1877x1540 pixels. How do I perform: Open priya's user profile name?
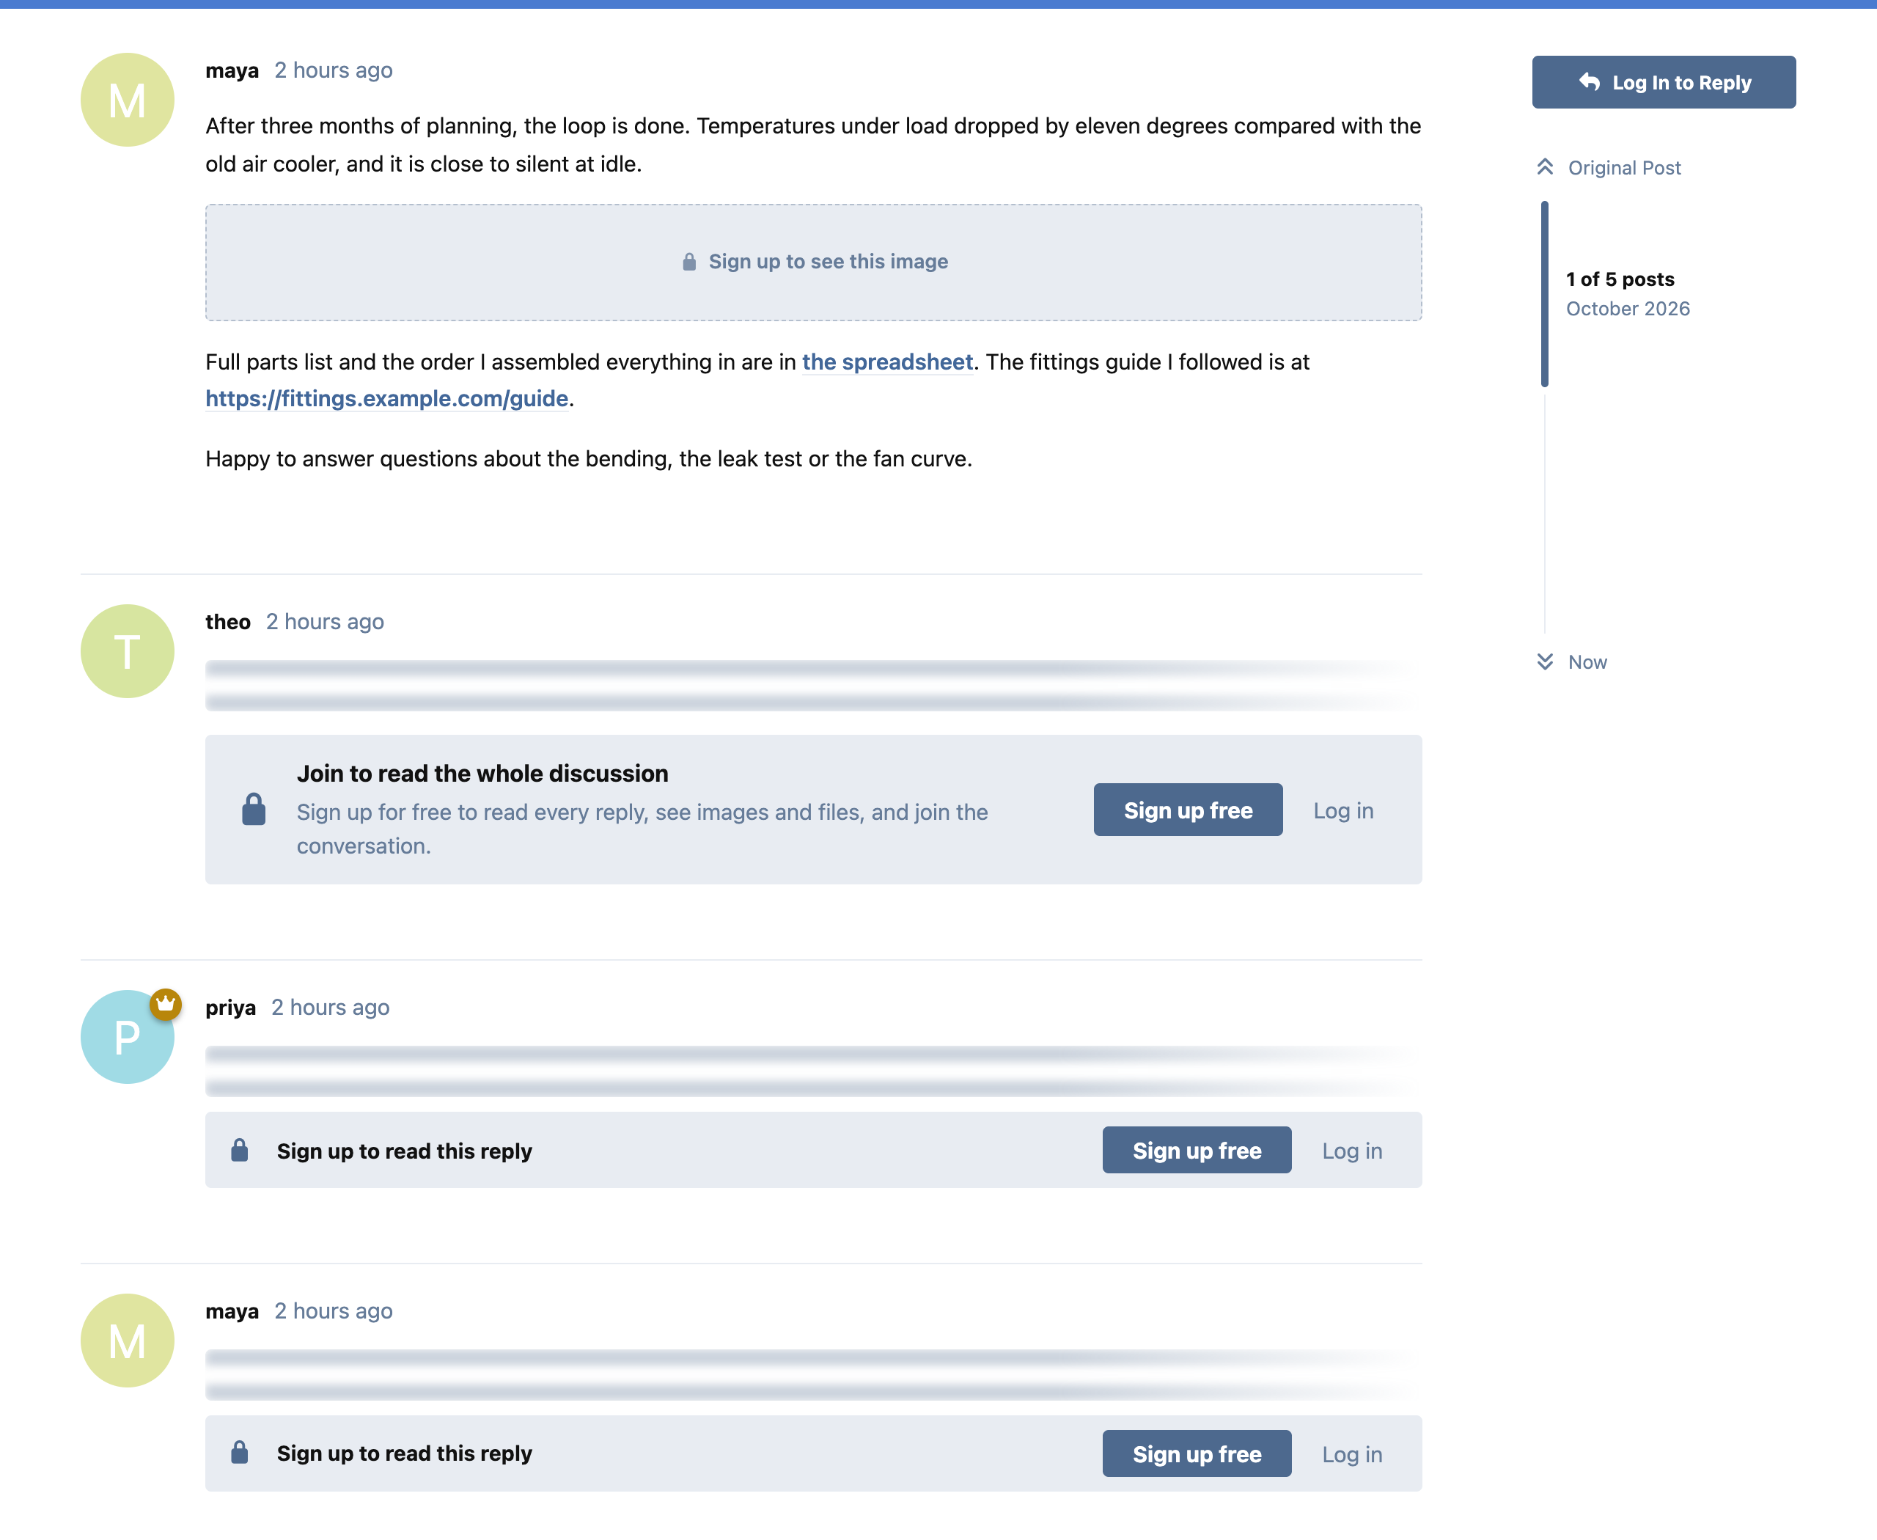point(231,1008)
